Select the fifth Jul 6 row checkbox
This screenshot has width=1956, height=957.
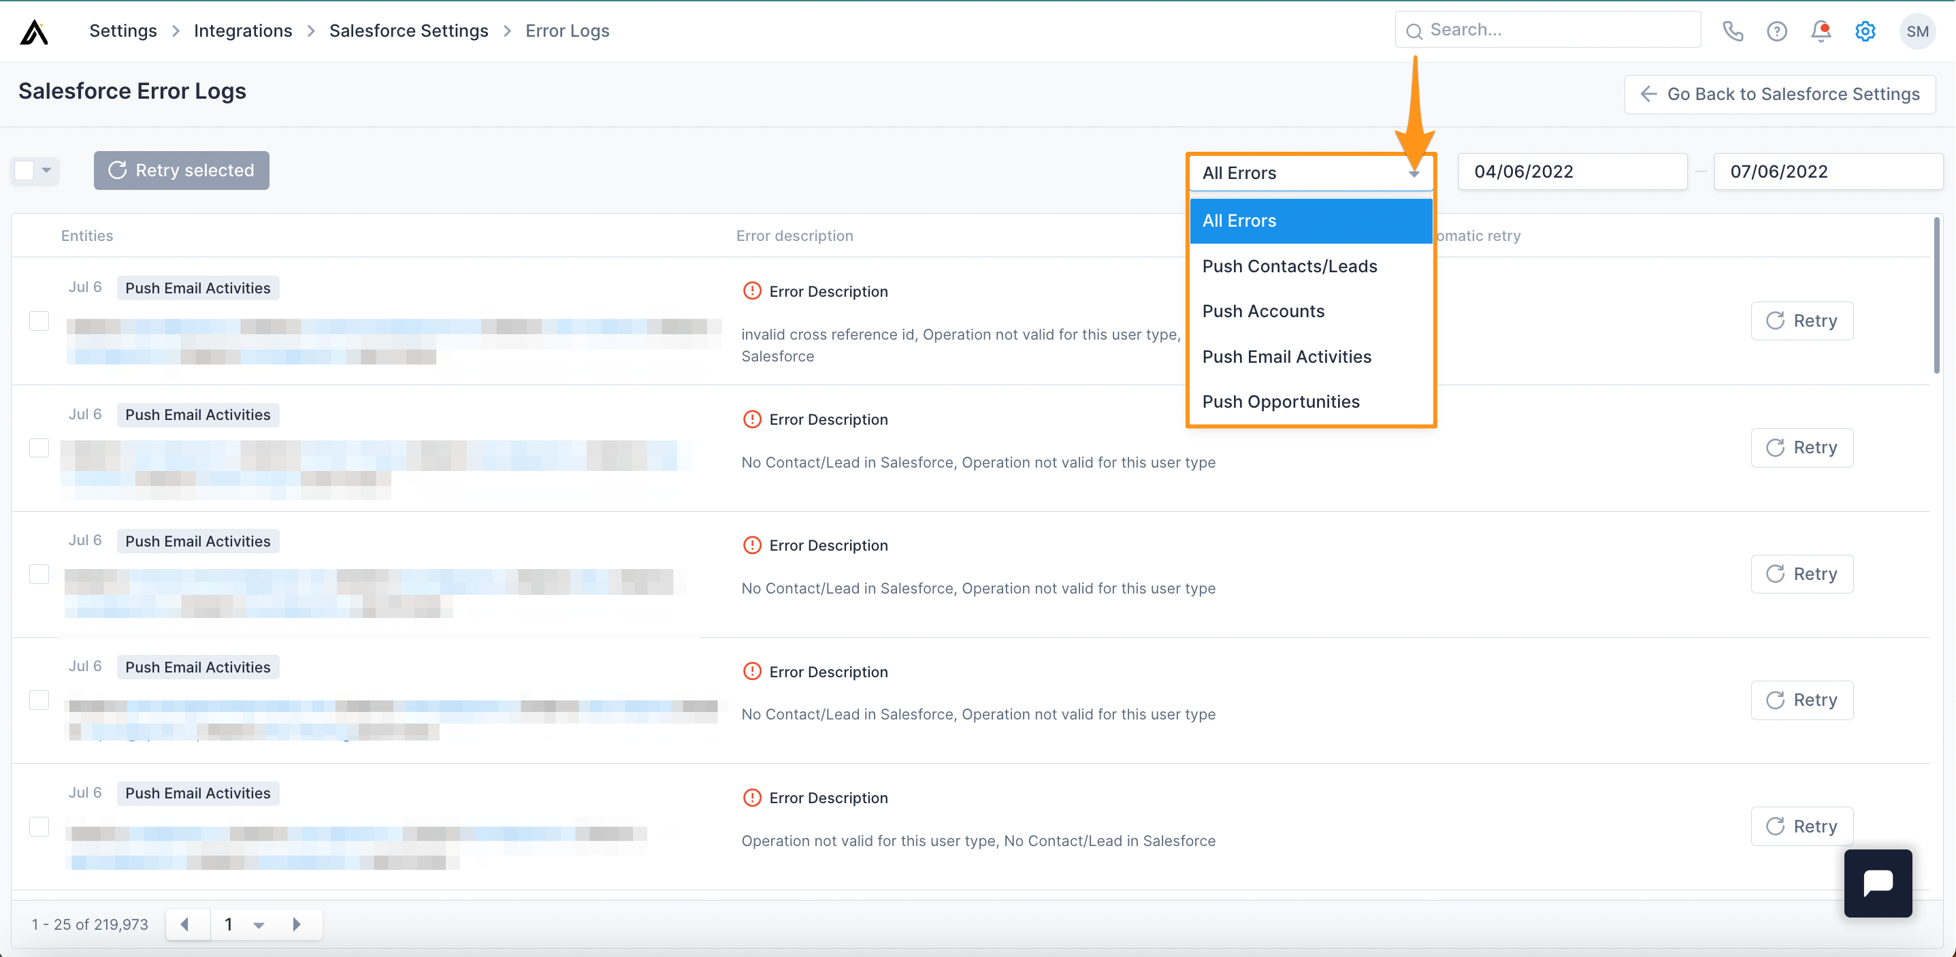[x=39, y=826]
